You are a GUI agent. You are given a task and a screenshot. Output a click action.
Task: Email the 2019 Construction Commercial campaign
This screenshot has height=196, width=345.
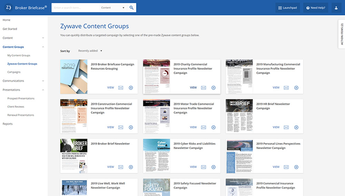pos(121,127)
